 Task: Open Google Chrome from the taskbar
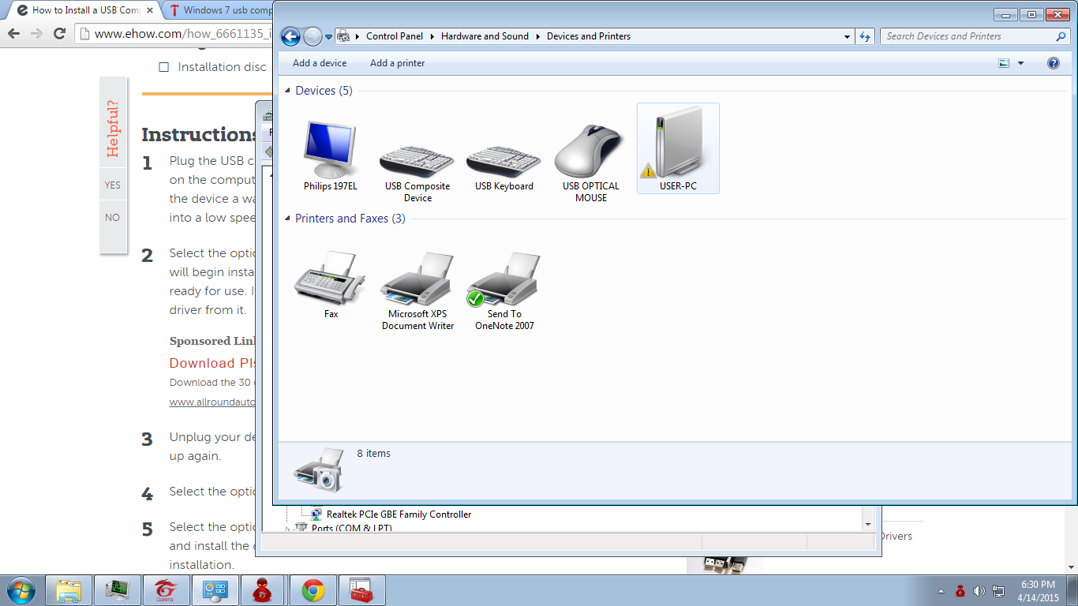[x=313, y=590]
